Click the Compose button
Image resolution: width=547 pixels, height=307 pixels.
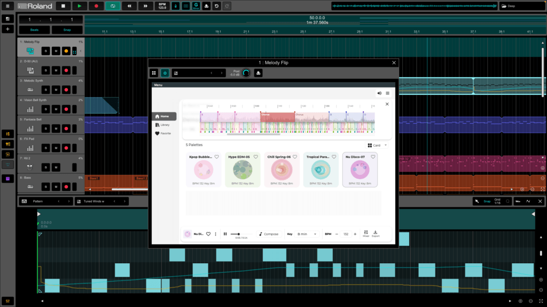pos(269,234)
